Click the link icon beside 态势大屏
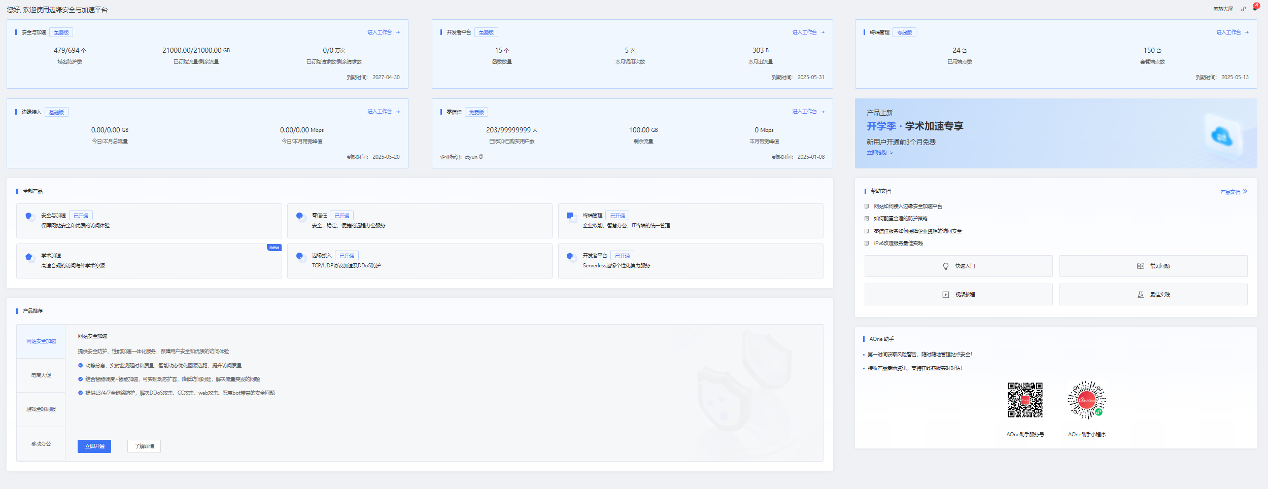Screen dimensions: 1268x489 coord(1243,9)
